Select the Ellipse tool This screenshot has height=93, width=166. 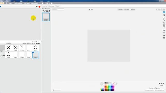coord(164,25)
